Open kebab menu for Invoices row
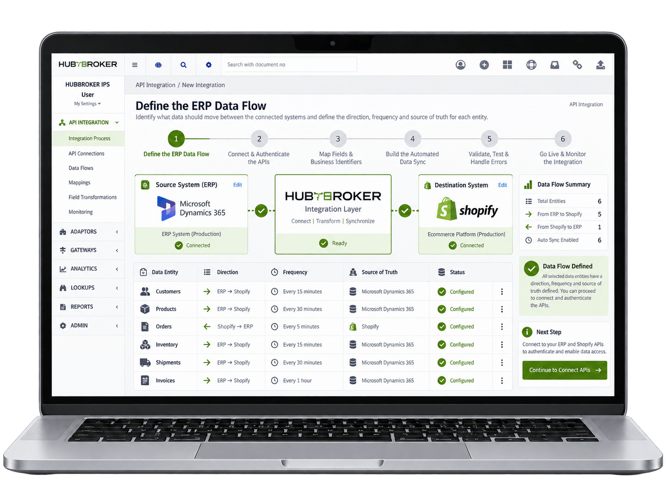The height and width of the screenshot is (499, 666). [x=502, y=380]
